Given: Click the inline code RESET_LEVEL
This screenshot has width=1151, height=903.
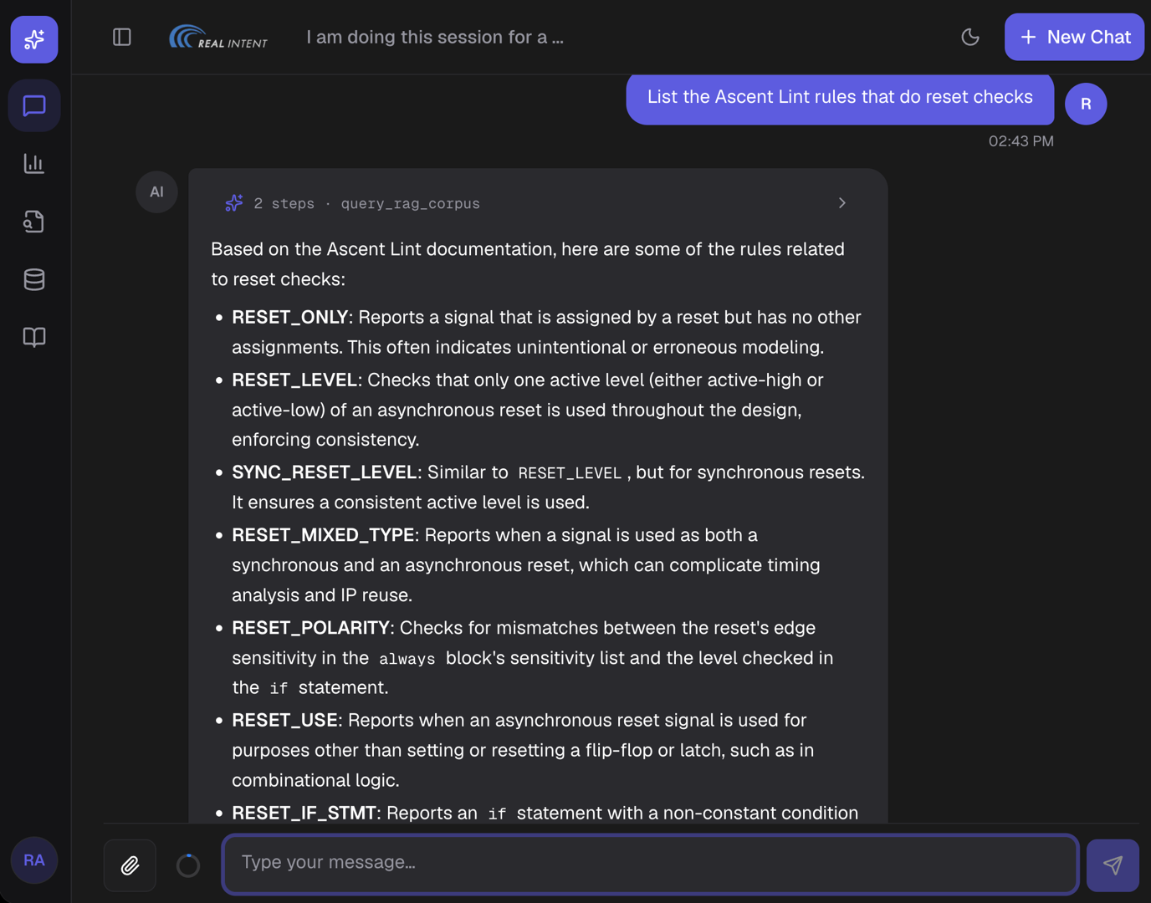Looking at the screenshot, I should 570,473.
